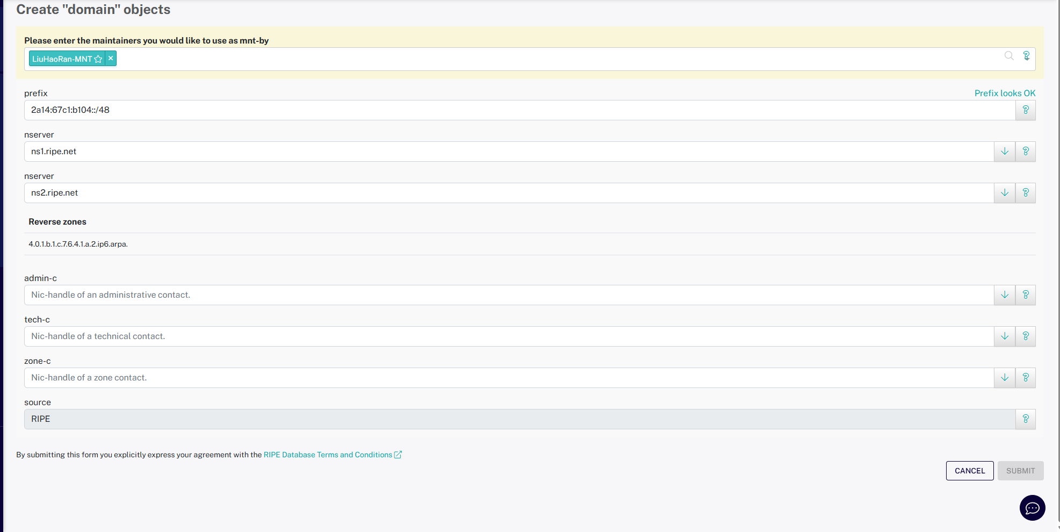Click the LiuHaoRan-MNT maintainer tag label
The height and width of the screenshot is (532, 1060).
coord(62,59)
